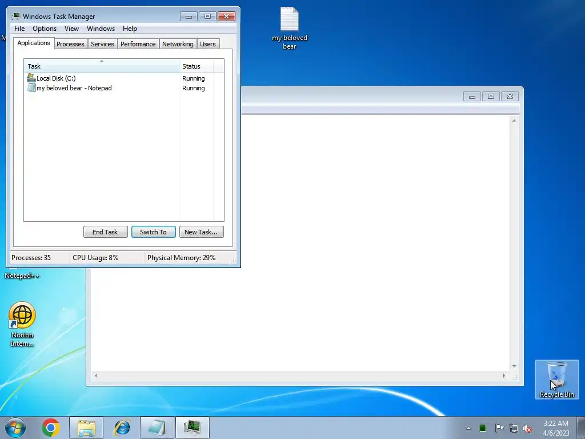The image size is (585, 439).
Task: Switch to the Networking tab
Action: point(178,44)
